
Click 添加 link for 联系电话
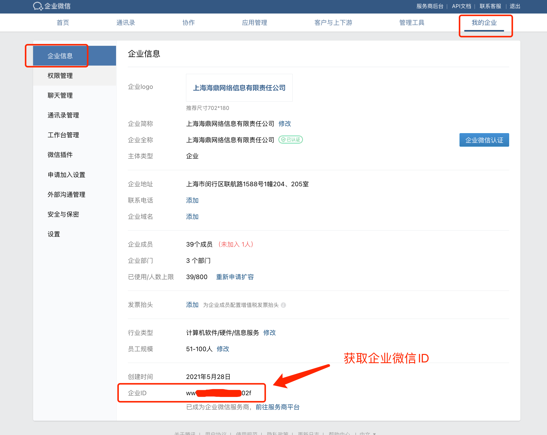(x=192, y=200)
